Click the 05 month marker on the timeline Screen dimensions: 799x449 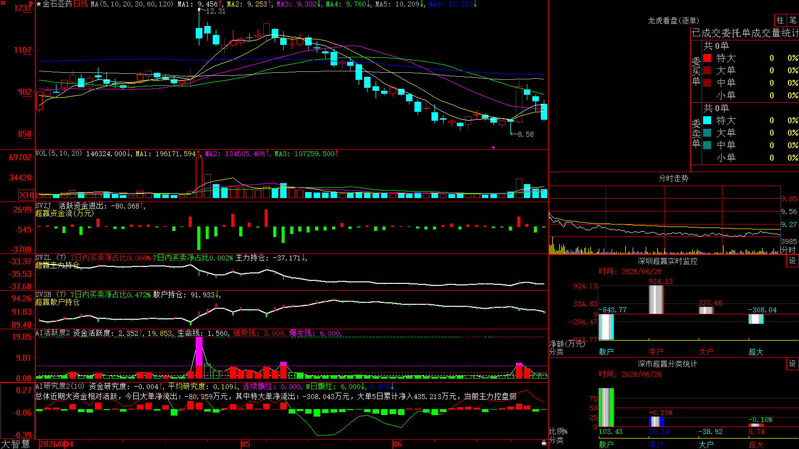coord(245,444)
